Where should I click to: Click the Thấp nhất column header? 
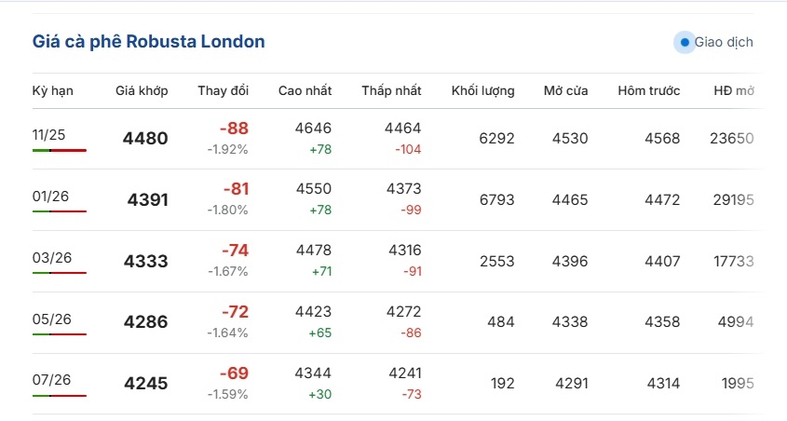pos(391,90)
